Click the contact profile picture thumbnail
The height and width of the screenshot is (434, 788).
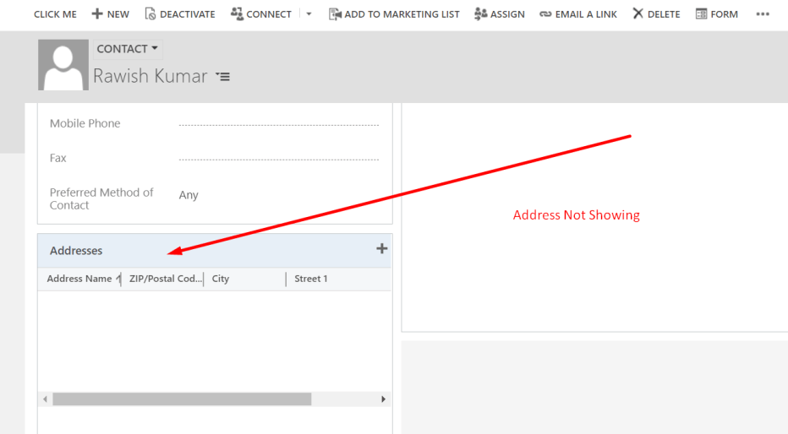(x=63, y=65)
